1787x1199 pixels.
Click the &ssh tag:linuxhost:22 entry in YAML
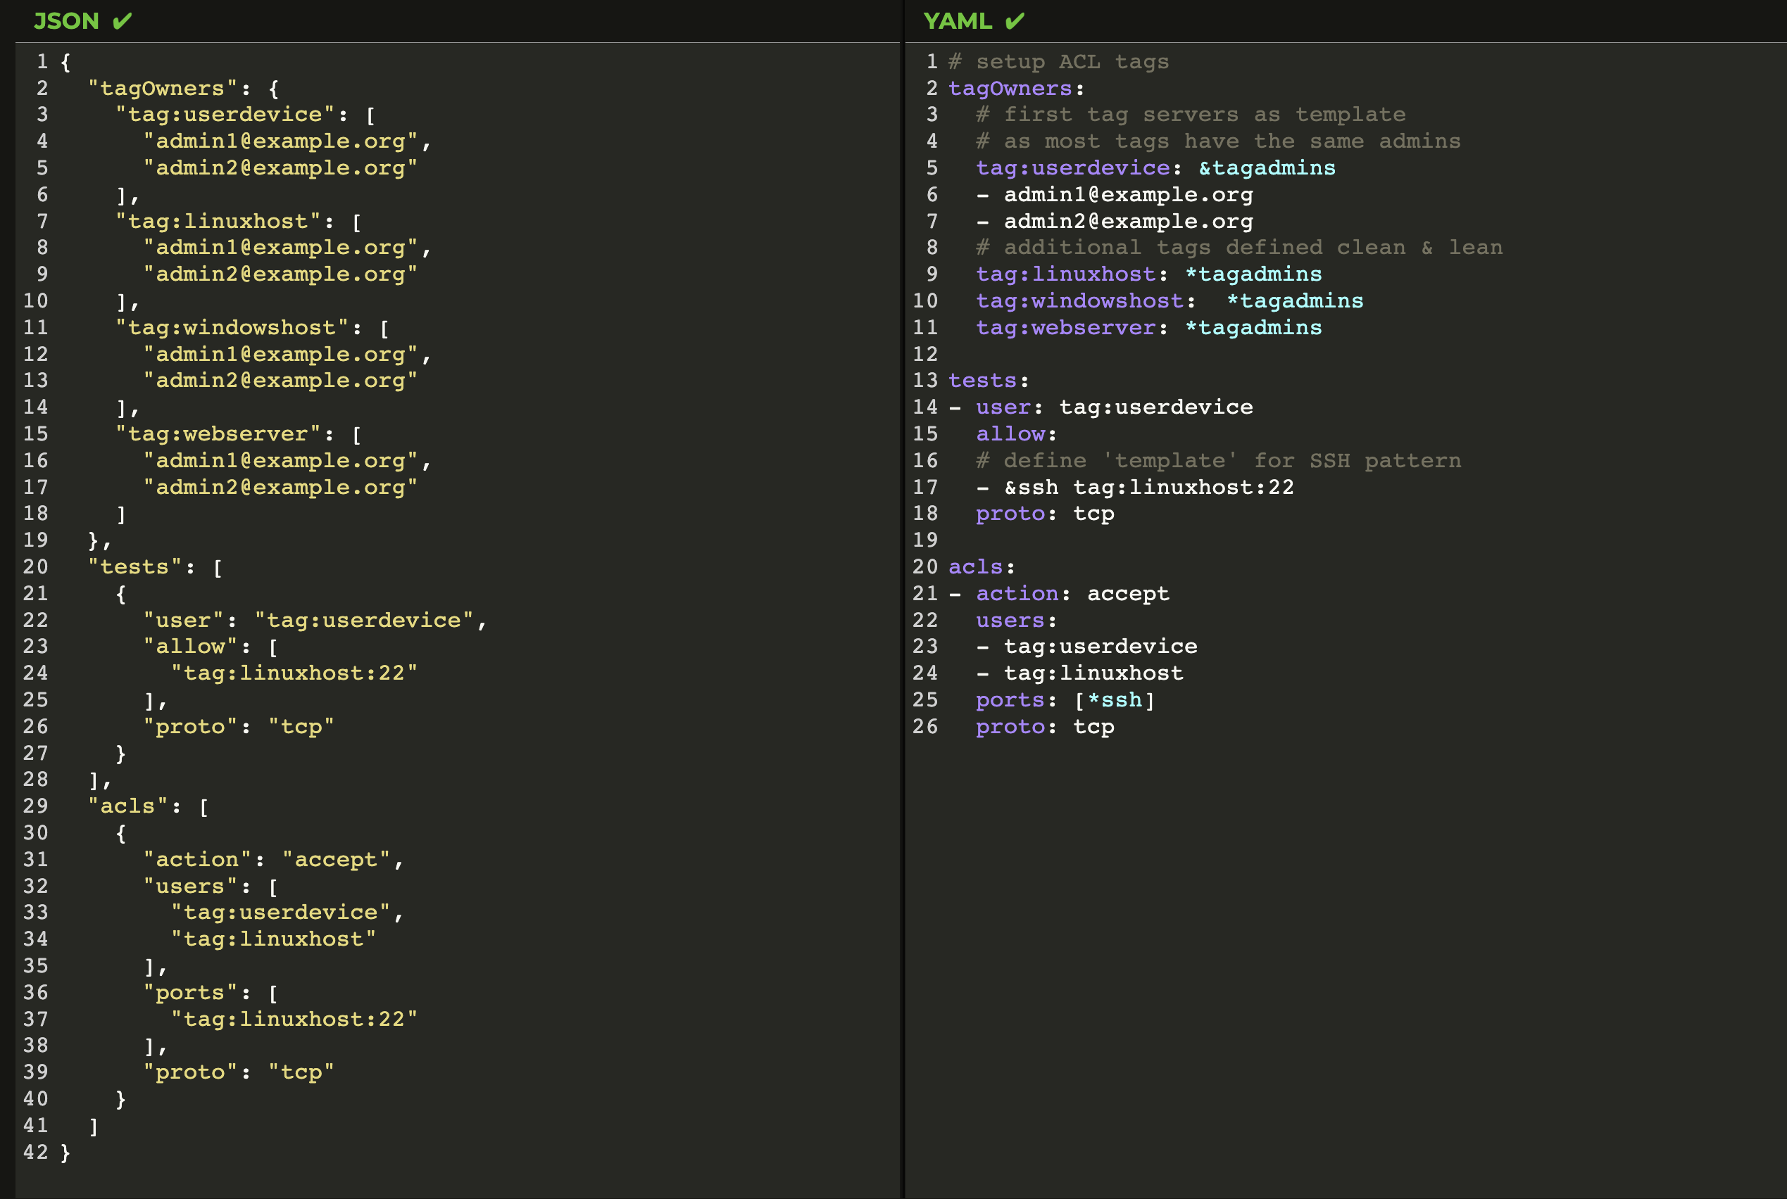pyautogui.click(x=1148, y=487)
